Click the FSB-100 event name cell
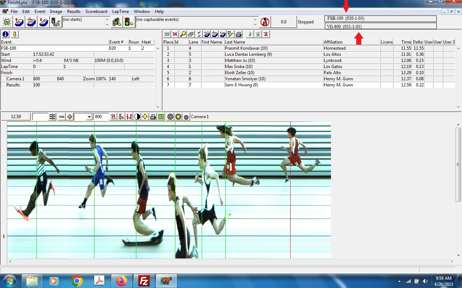Screen dimensions: 462x288 [x=55, y=48]
